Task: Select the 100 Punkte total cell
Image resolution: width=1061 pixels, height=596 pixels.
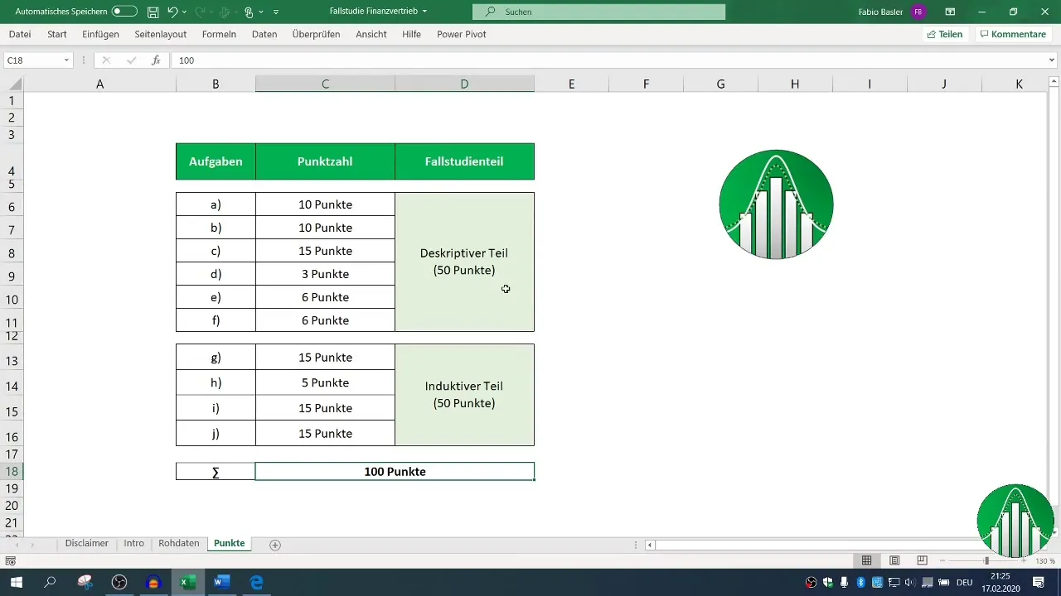Action: point(395,471)
